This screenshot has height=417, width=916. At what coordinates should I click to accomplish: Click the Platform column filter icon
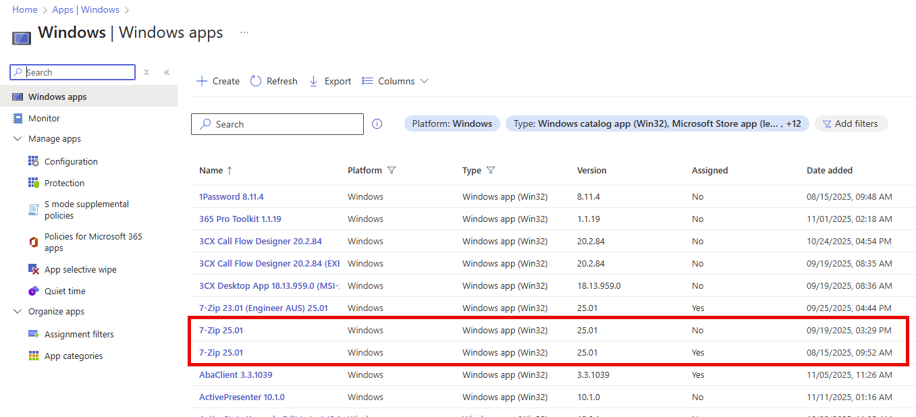click(x=392, y=171)
